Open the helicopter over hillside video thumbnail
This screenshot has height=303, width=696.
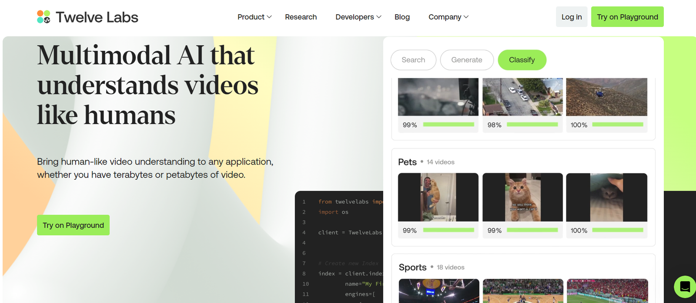point(606,97)
